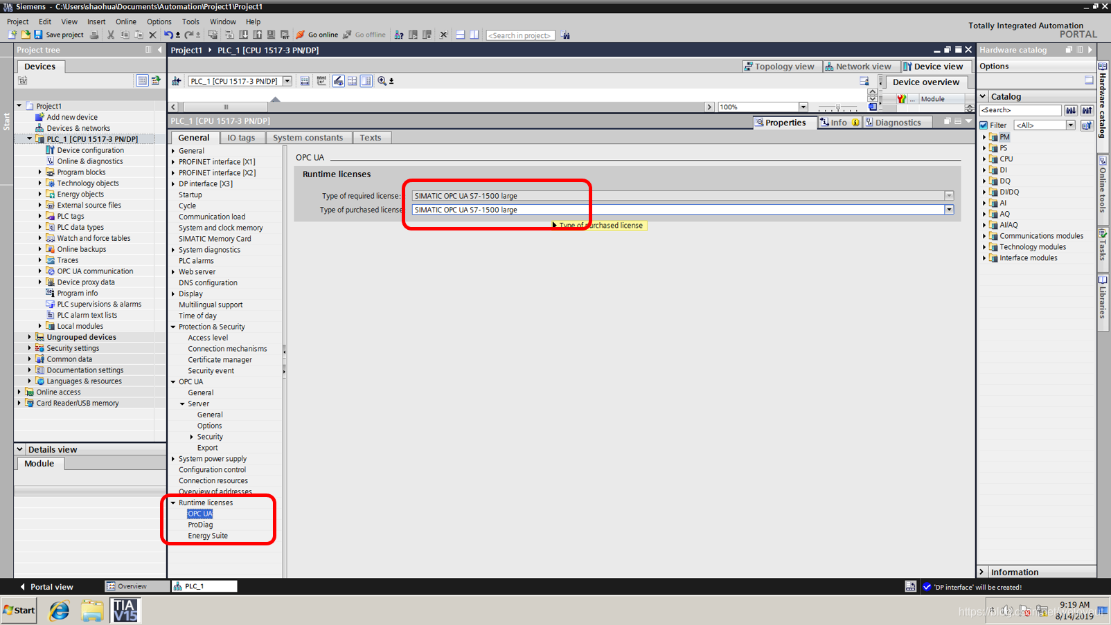Split the editor space horizontally

461,35
